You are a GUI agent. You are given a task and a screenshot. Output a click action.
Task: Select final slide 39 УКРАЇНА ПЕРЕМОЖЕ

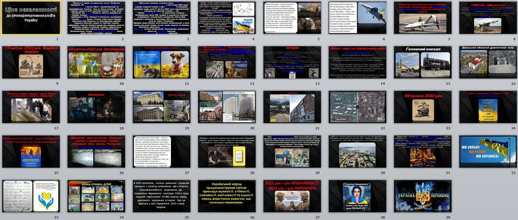point(423,196)
